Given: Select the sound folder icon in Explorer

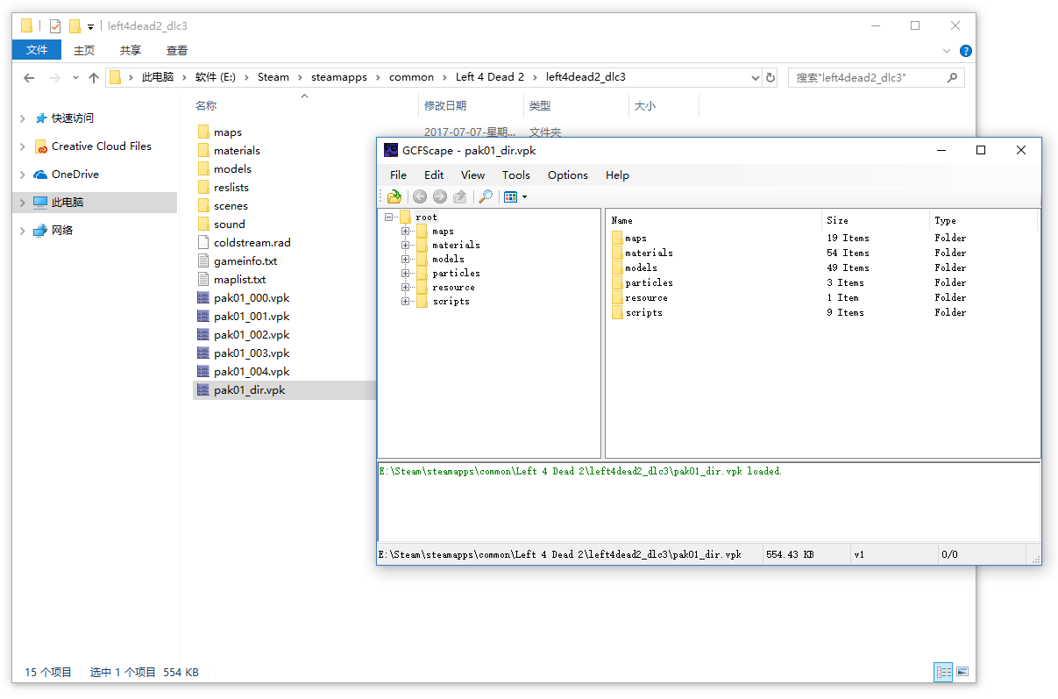Looking at the screenshot, I should tap(203, 225).
